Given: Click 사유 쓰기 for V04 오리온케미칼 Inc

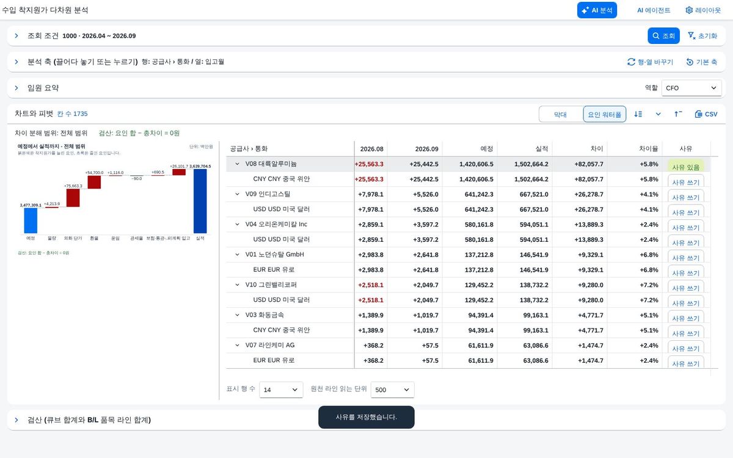Looking at the screenshot, I should (x=685, y=226).
